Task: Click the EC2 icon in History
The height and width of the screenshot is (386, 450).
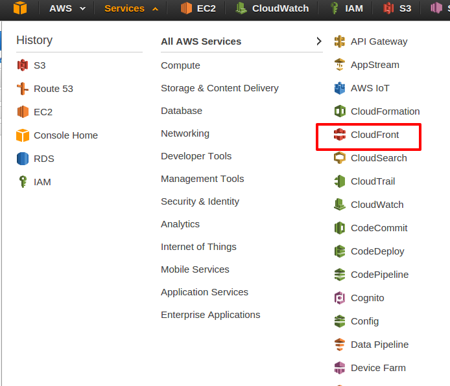Action: [23, 112]
